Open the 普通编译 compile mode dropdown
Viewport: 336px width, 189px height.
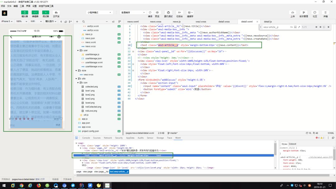coord(133,13)
